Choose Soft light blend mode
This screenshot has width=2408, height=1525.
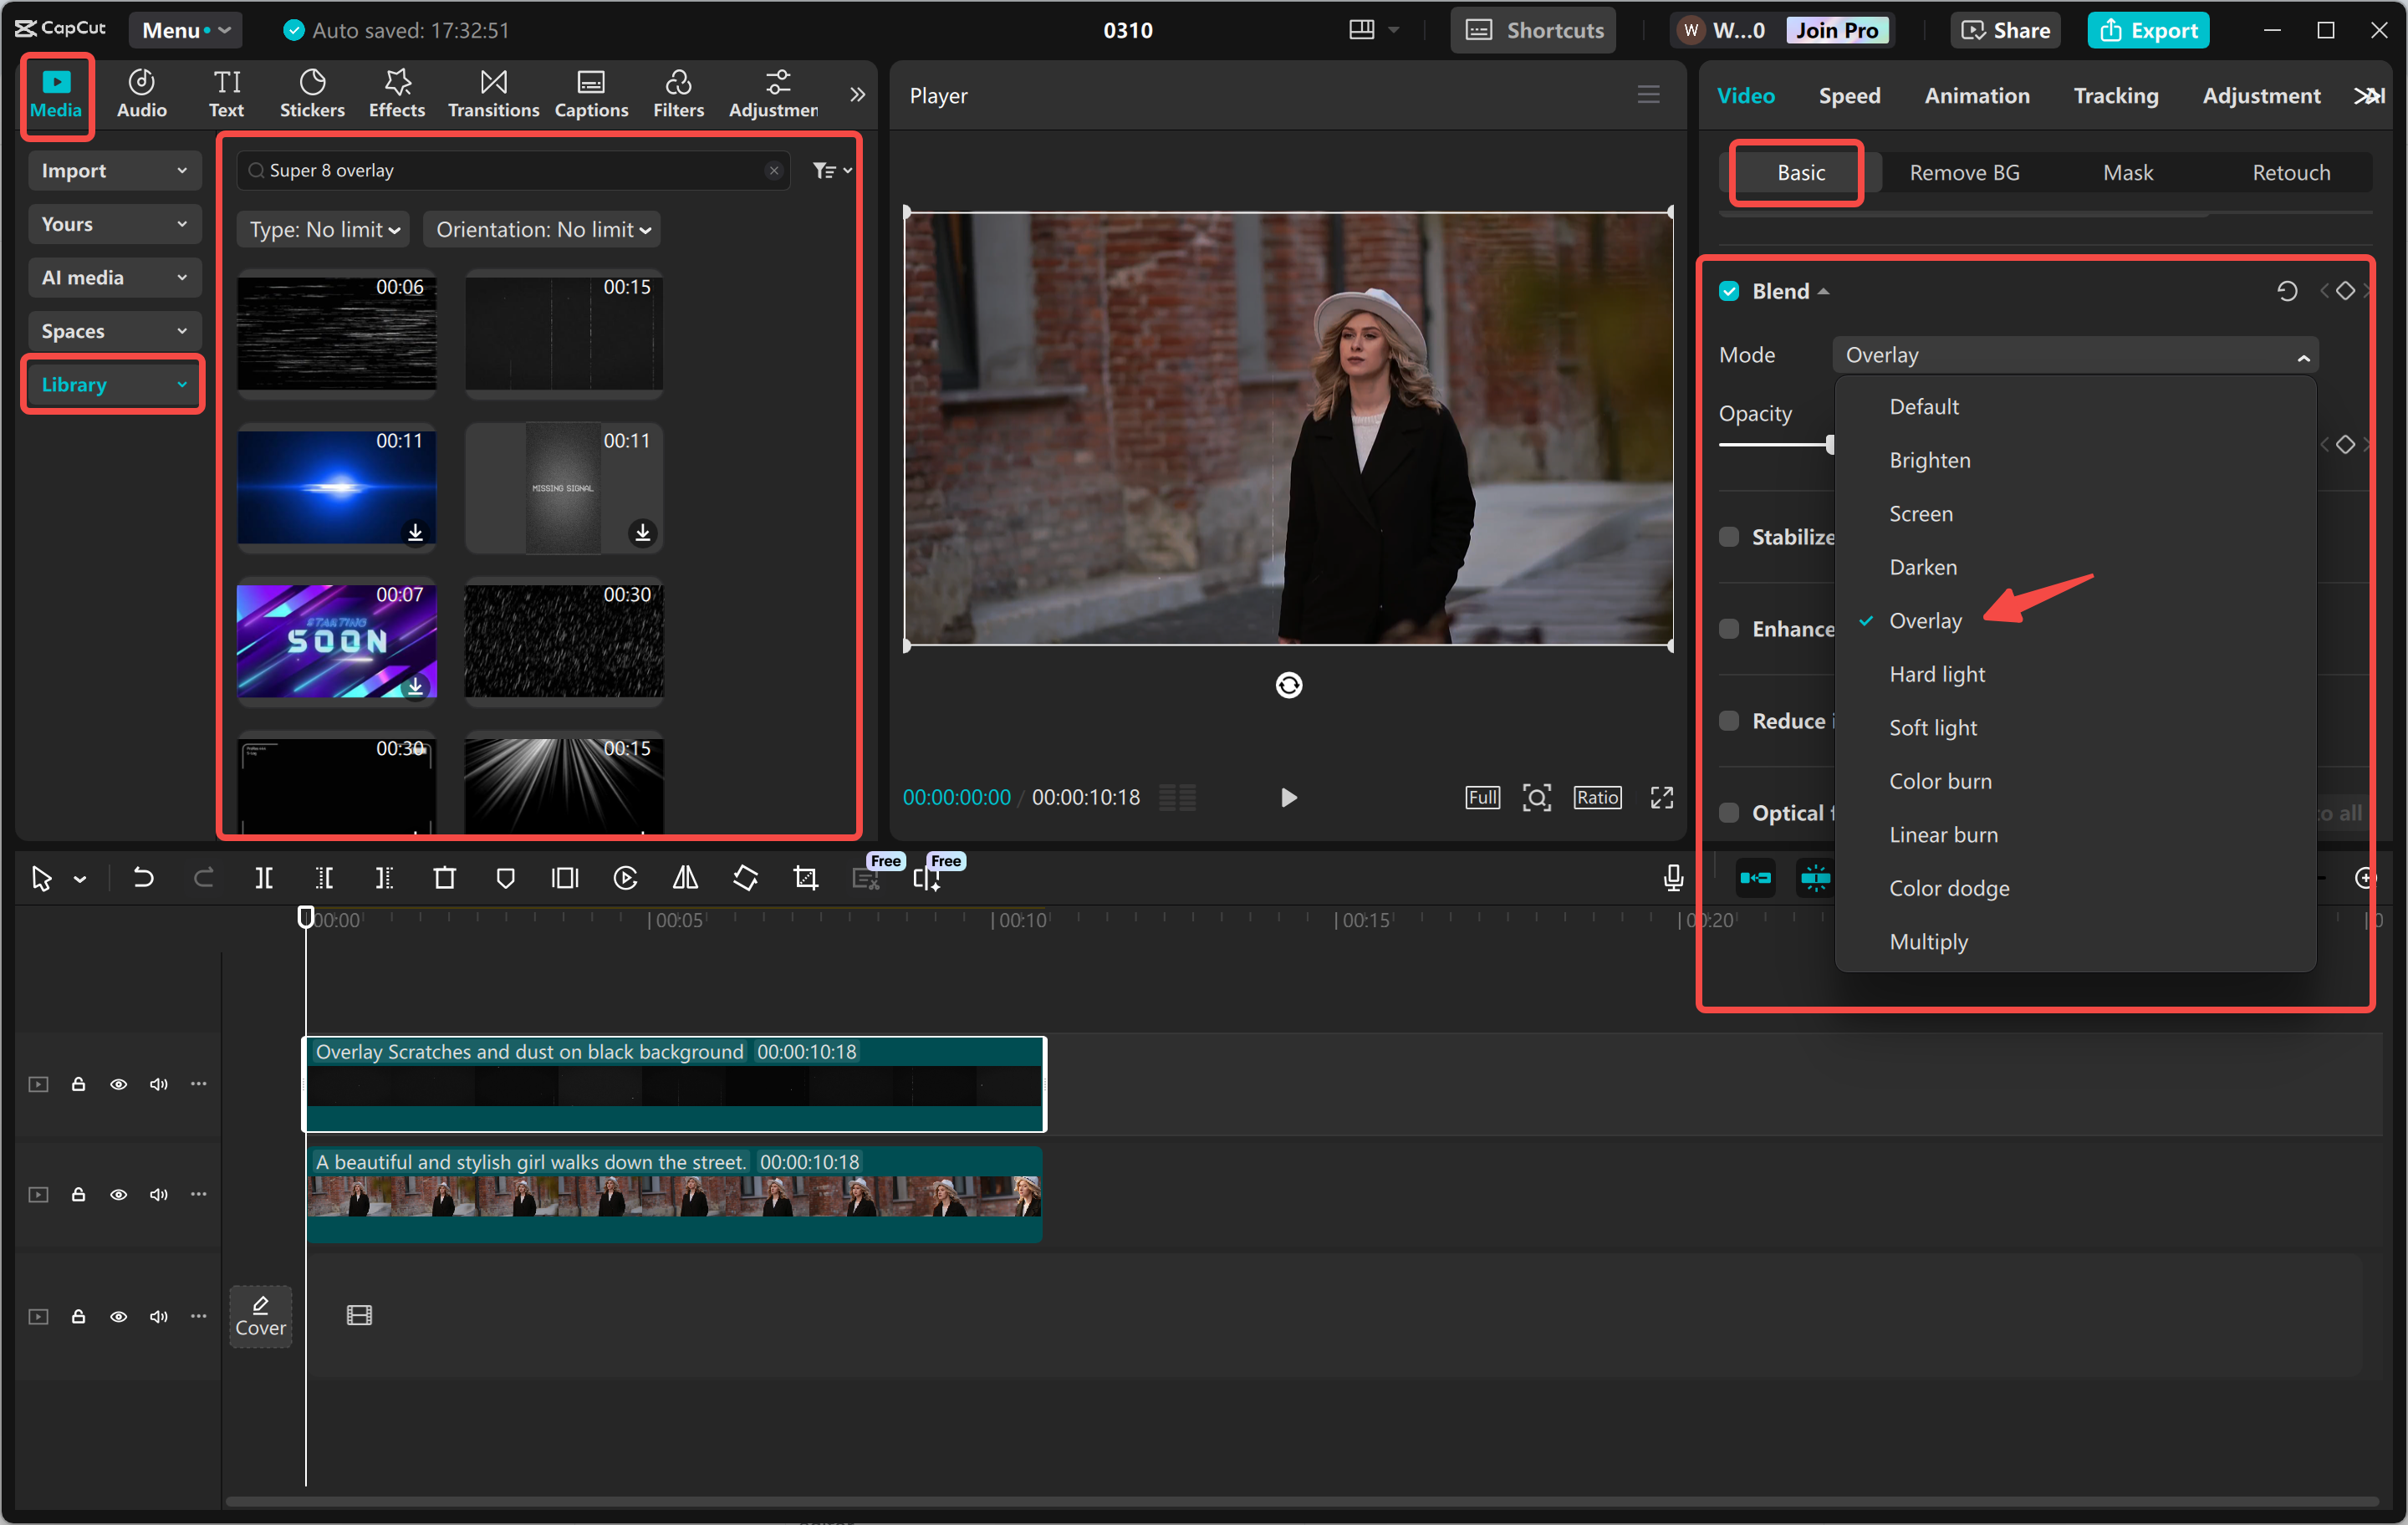(x=1932, y=728)
